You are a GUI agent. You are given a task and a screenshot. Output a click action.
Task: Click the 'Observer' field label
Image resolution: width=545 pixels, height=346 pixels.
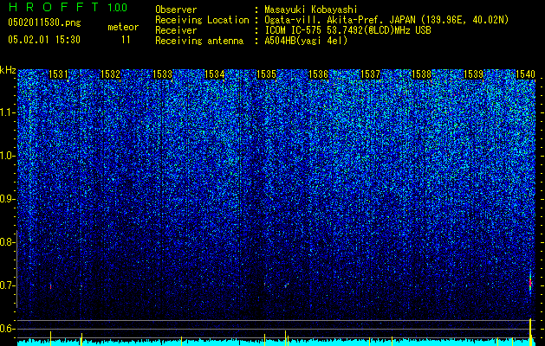[x=176, y=10]
